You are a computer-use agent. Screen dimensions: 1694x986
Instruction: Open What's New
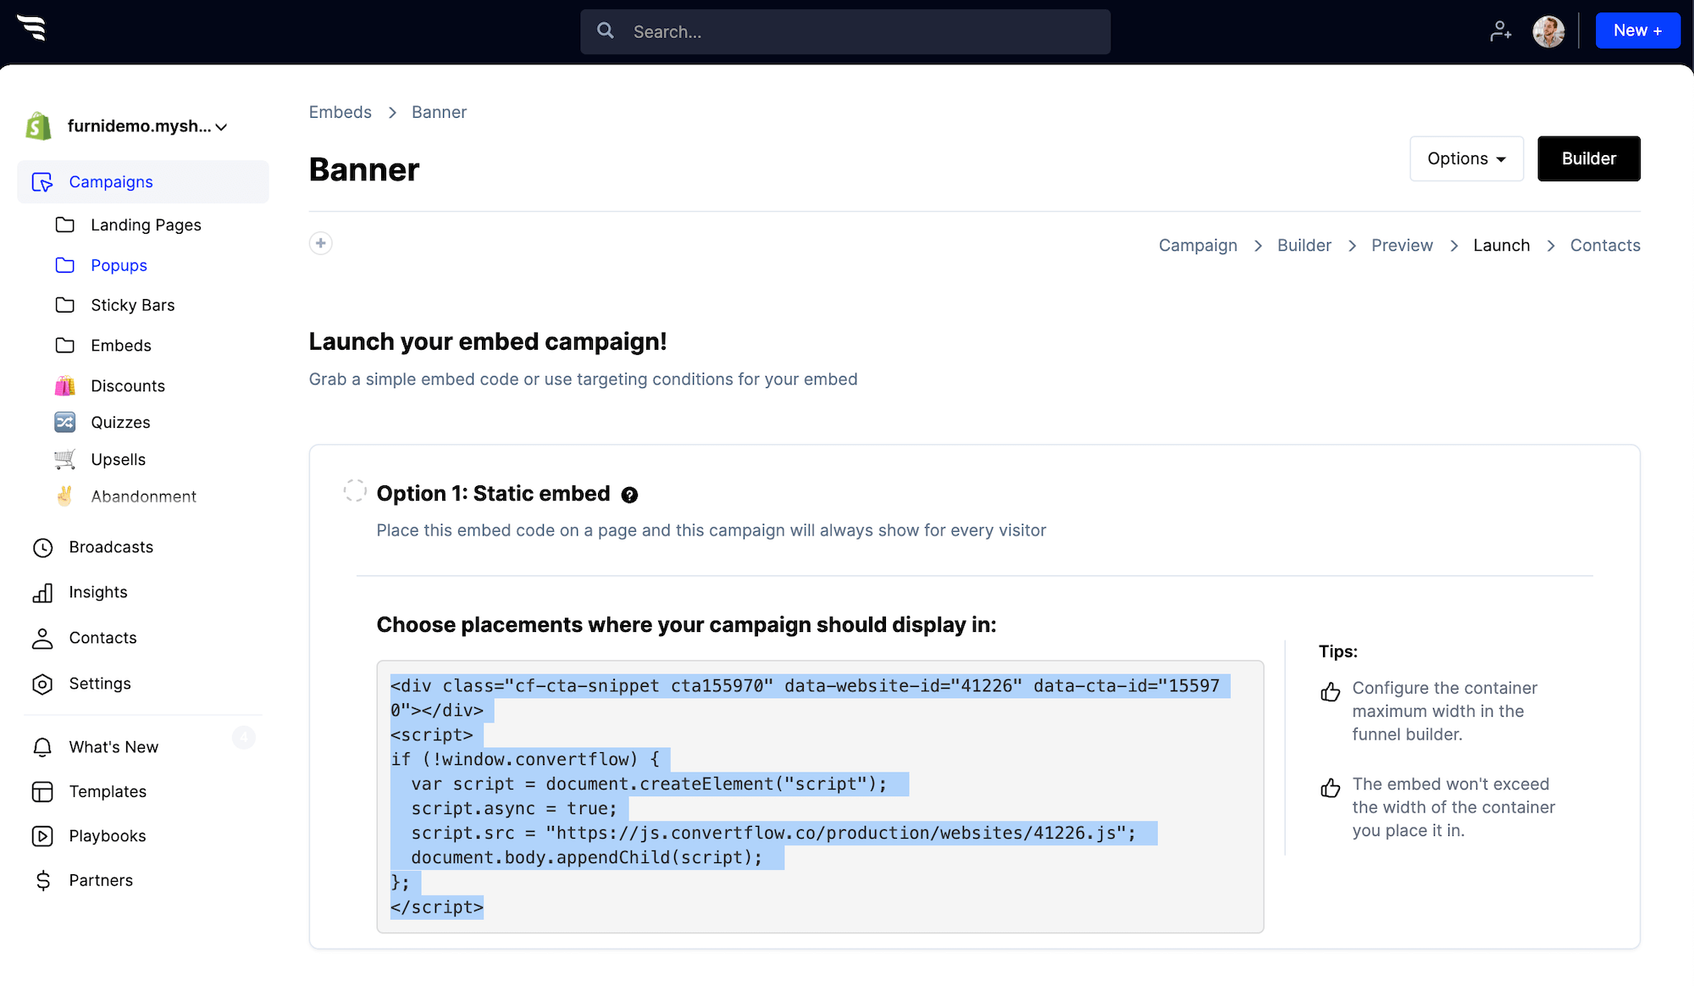[113, 747]
